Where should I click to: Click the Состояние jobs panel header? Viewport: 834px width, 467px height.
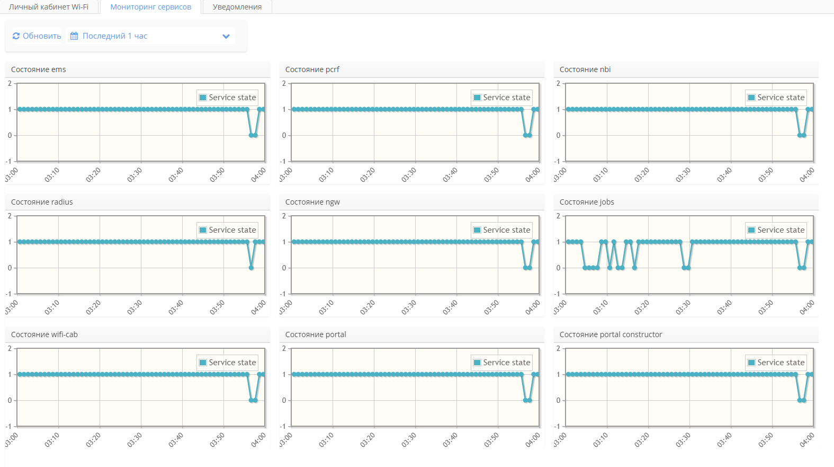click(x=587, y=202)
